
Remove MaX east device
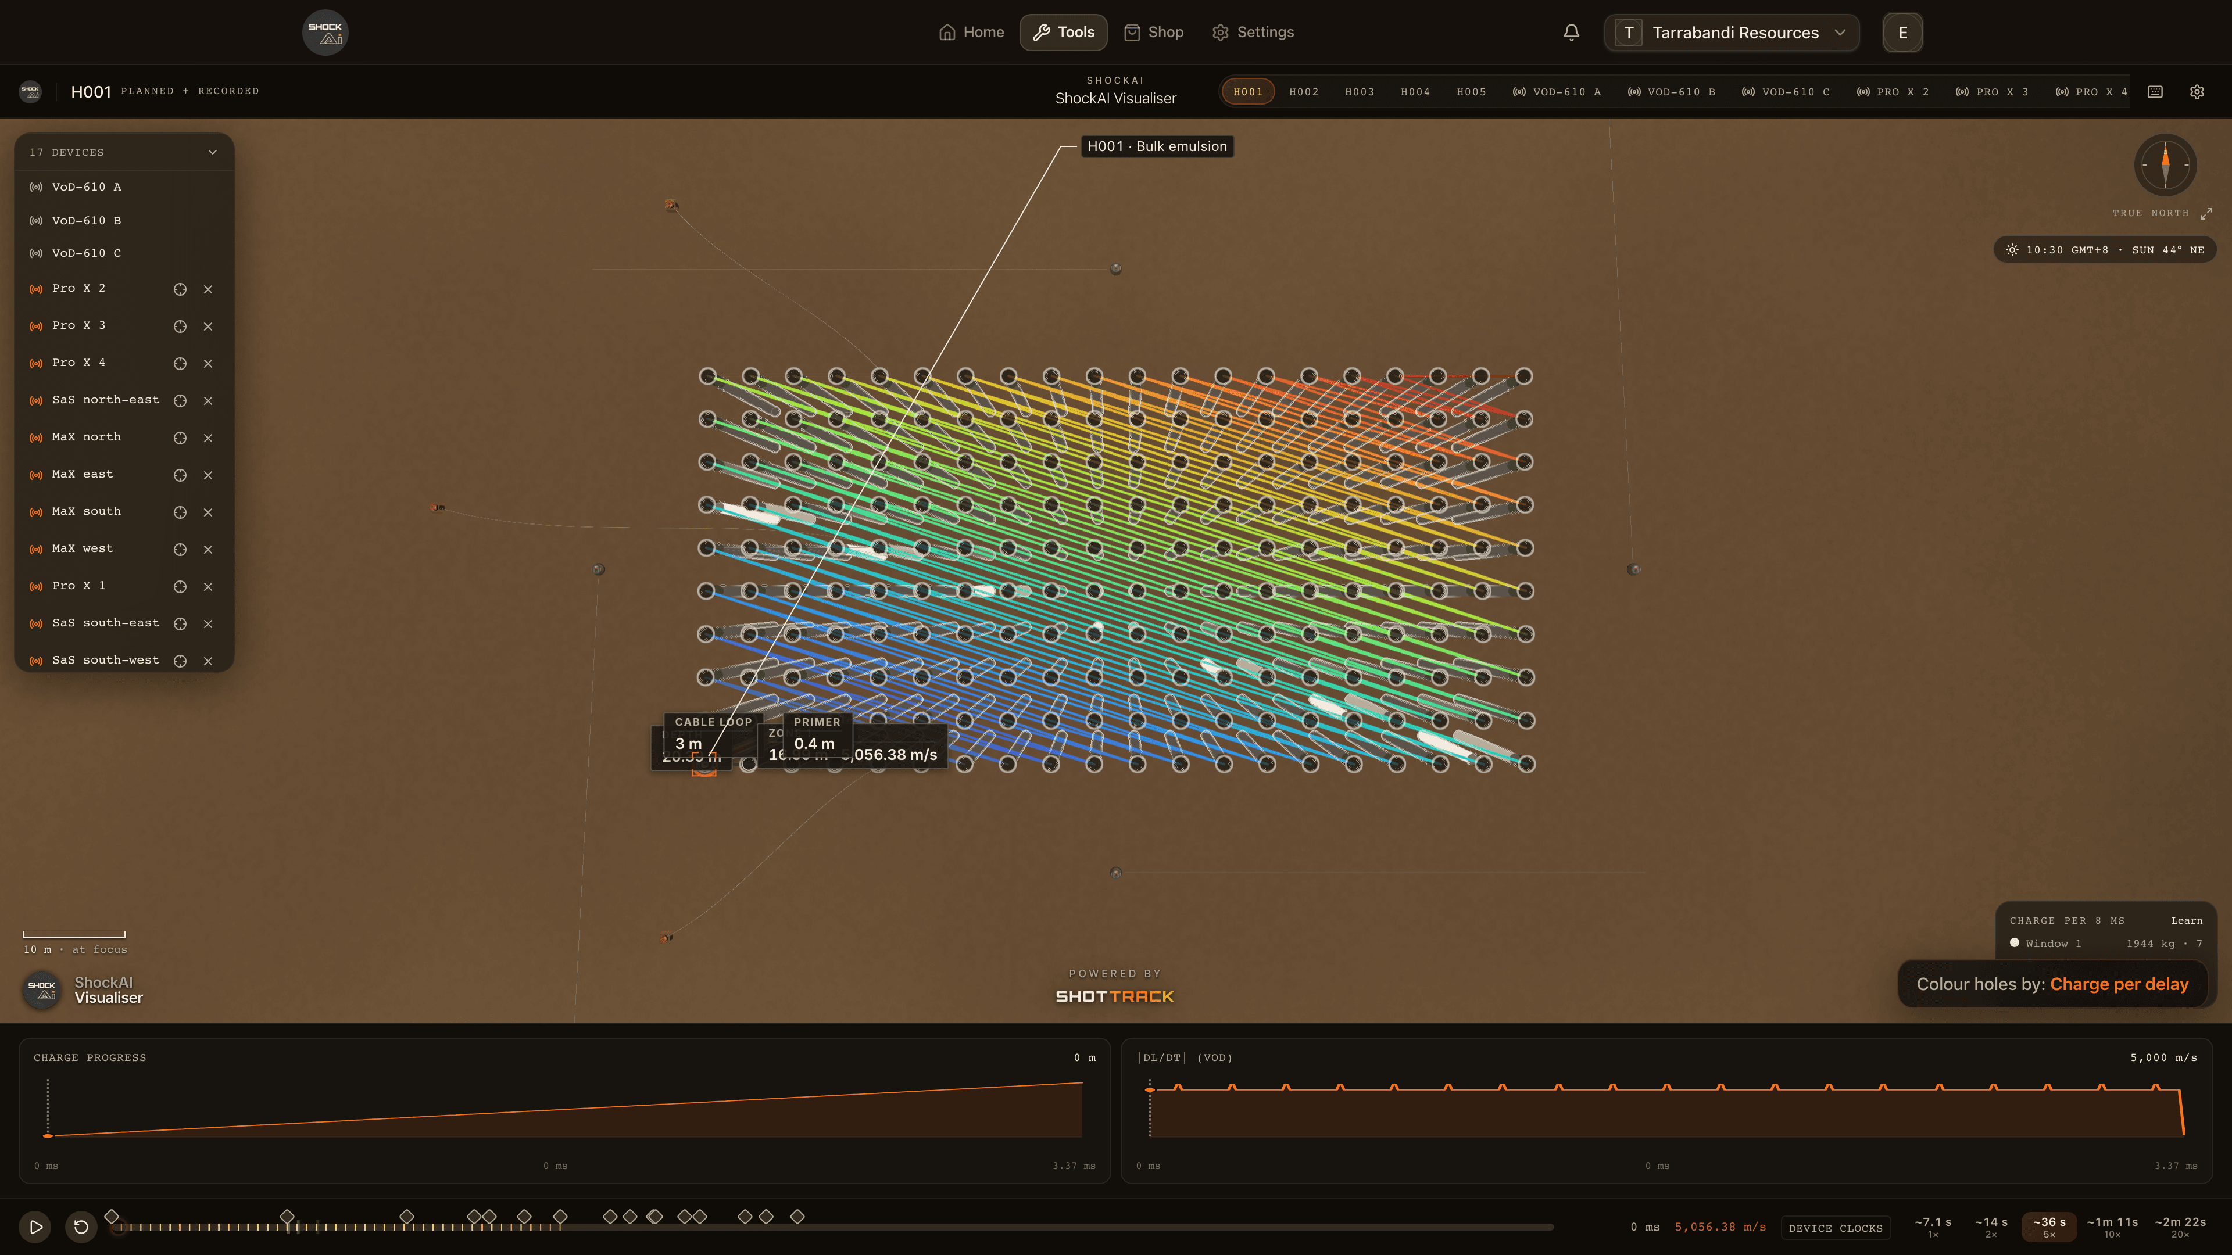(208, 475)
